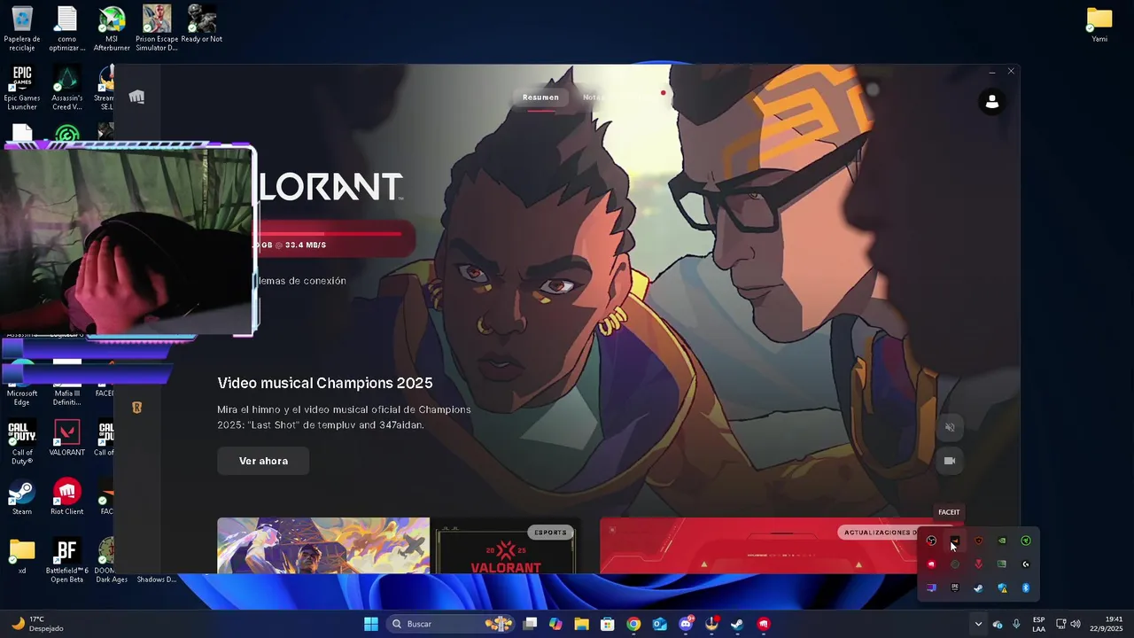Click the Ver ahora button

pos(263,461)
